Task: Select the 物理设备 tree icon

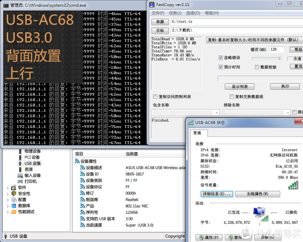Action: click(20, 151)
